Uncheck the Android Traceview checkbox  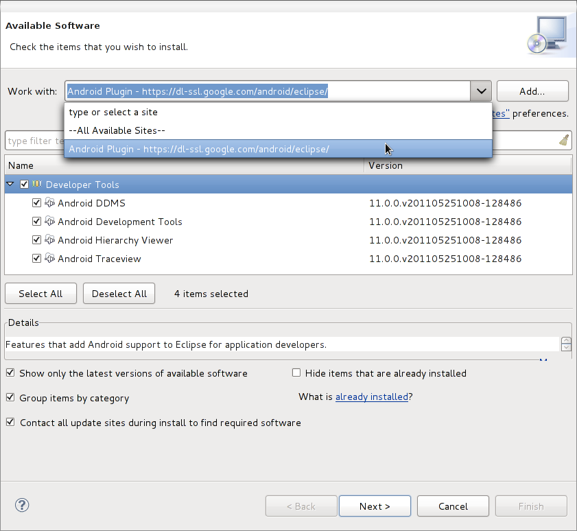coord(36,259)
